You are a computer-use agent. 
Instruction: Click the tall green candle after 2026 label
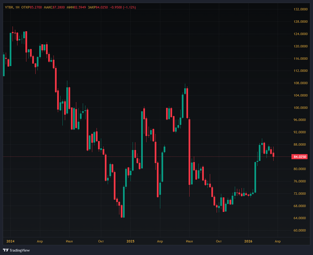(255, 177)
